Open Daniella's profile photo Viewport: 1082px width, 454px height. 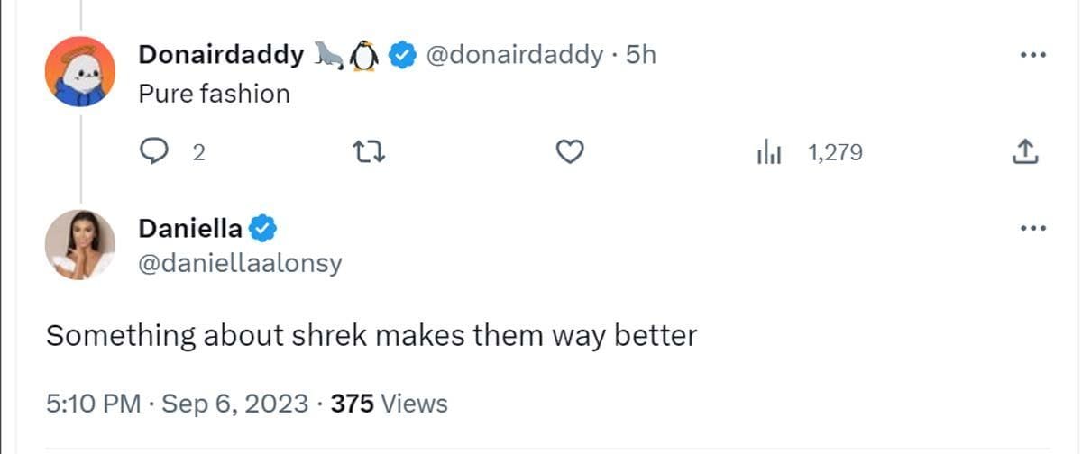click(x=80, y=244)
